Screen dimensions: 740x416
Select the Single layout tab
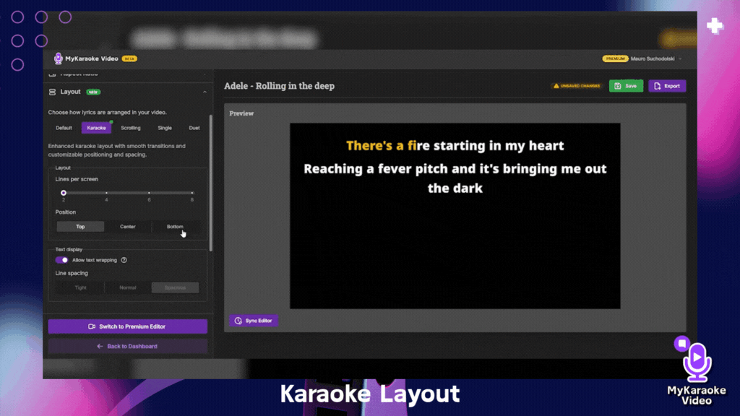[x=165, y=128]
